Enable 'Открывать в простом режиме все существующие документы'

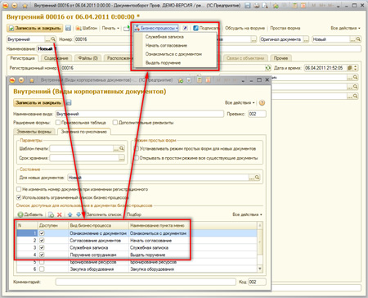point(137,158)
